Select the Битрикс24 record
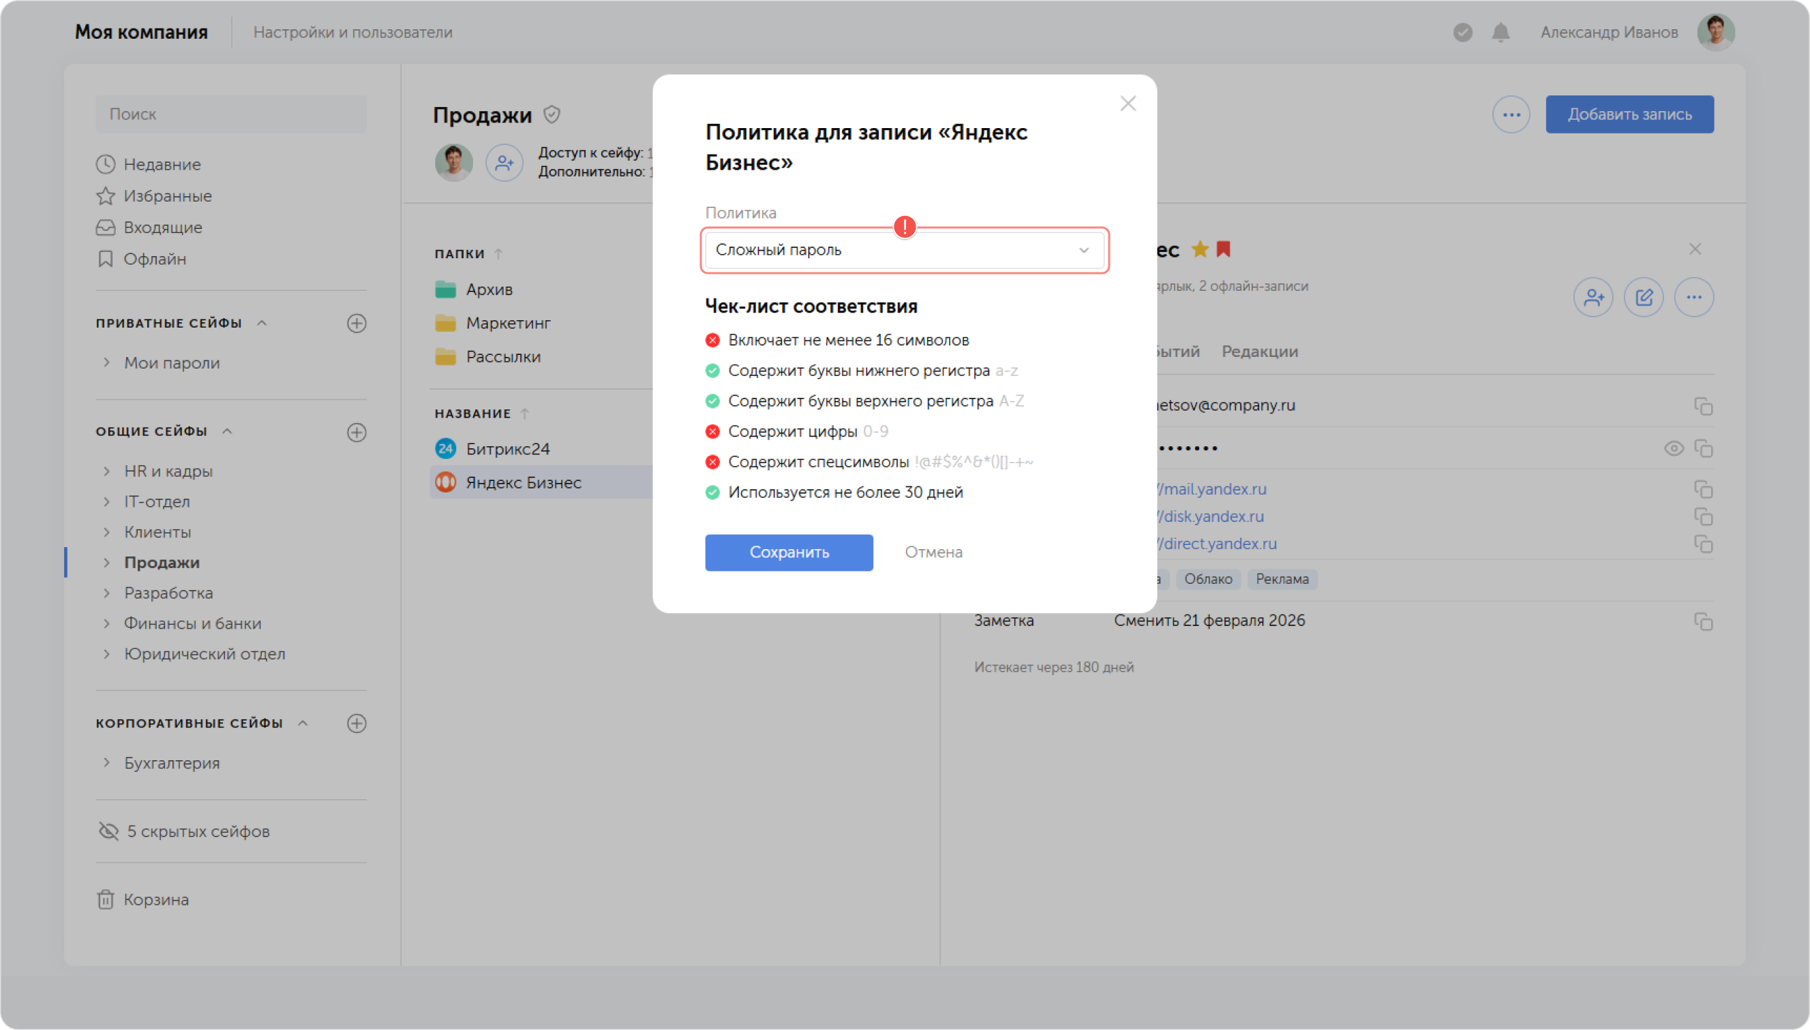The width and height of the screenshot is (1810, 1030). 492,448
